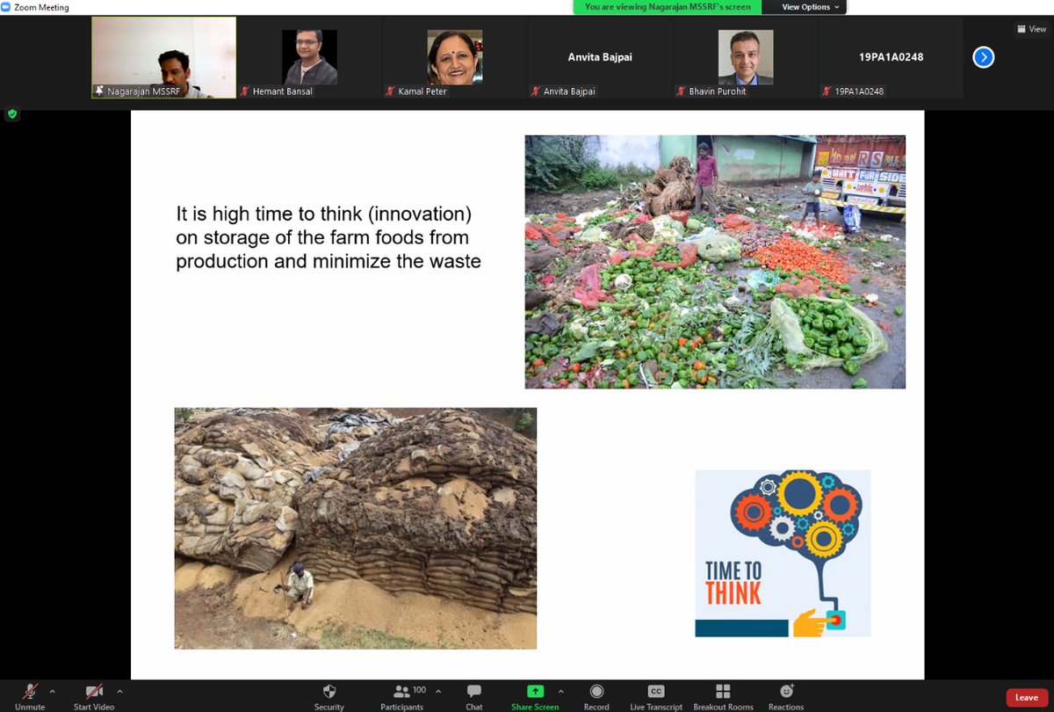The height and width of the screenshot is (712, 1054).
Task: Click the muted mic icon on 19PA1A0248 label
Action: pos(827,91)
